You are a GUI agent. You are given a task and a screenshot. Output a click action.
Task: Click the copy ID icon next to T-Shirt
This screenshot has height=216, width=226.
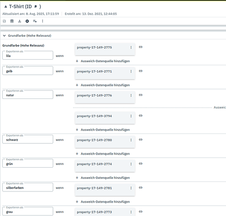[x=36, y=6]
